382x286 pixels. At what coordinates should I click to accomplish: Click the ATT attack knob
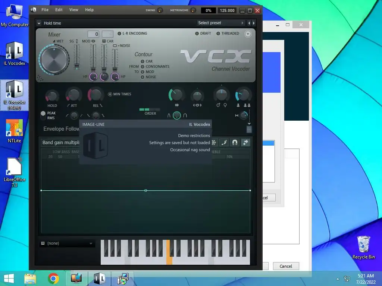click(x=73, y=95)
